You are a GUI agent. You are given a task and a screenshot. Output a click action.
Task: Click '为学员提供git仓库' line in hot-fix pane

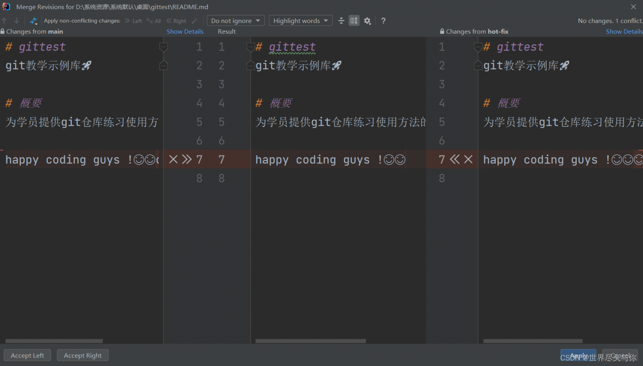563,122
